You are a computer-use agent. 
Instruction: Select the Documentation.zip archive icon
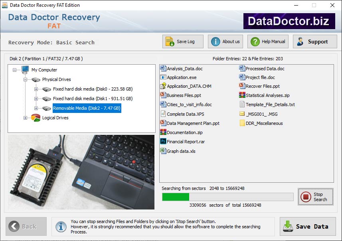(162, 132)
